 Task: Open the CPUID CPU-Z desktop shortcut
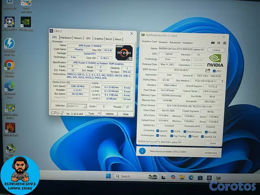pyautogui.click(x=10, y=24)
